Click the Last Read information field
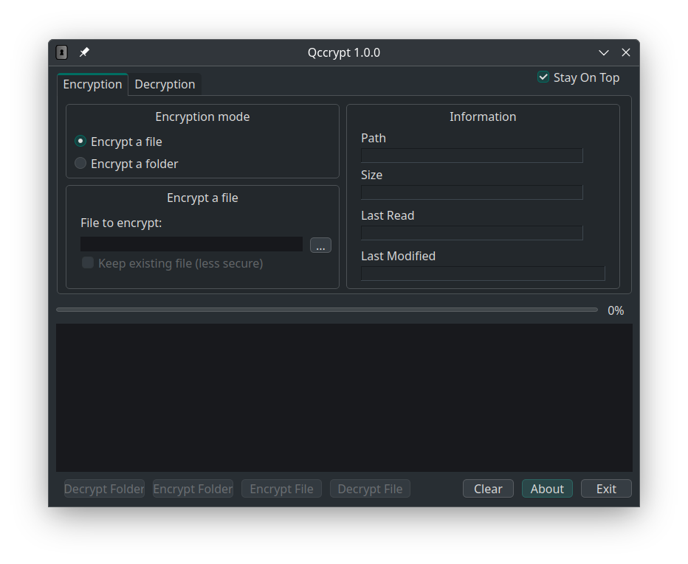Viewport: 688px width, 564px height. 472,233
